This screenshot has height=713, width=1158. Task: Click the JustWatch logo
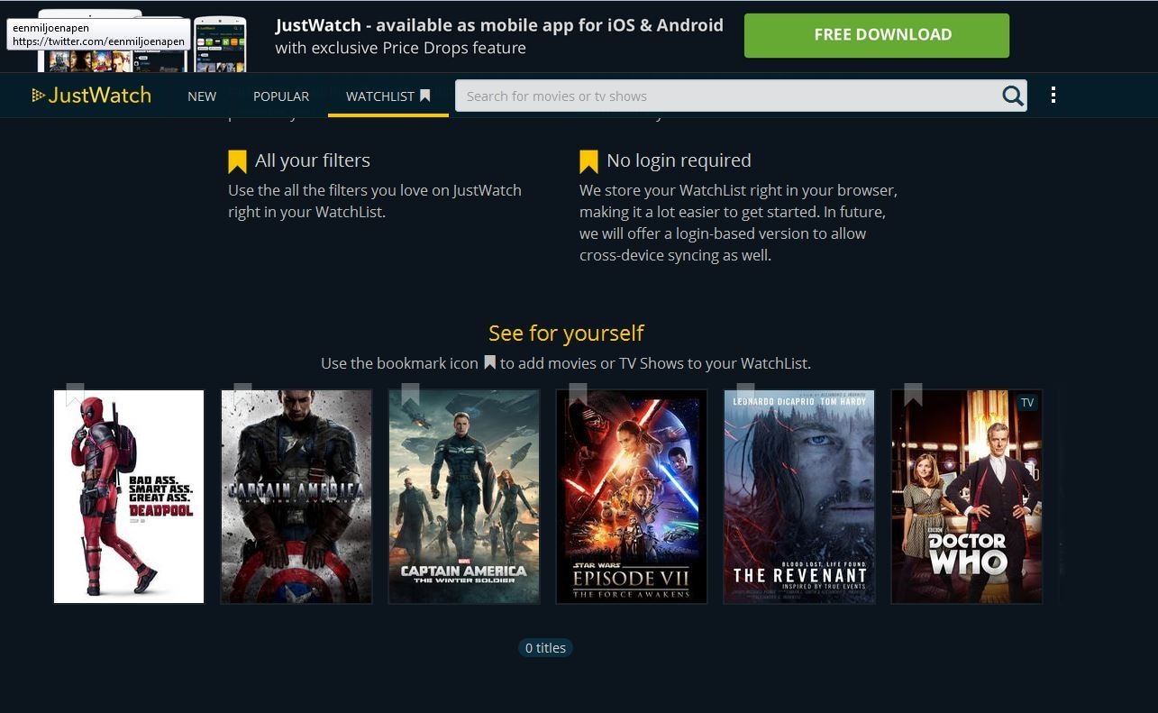[91, 95]
